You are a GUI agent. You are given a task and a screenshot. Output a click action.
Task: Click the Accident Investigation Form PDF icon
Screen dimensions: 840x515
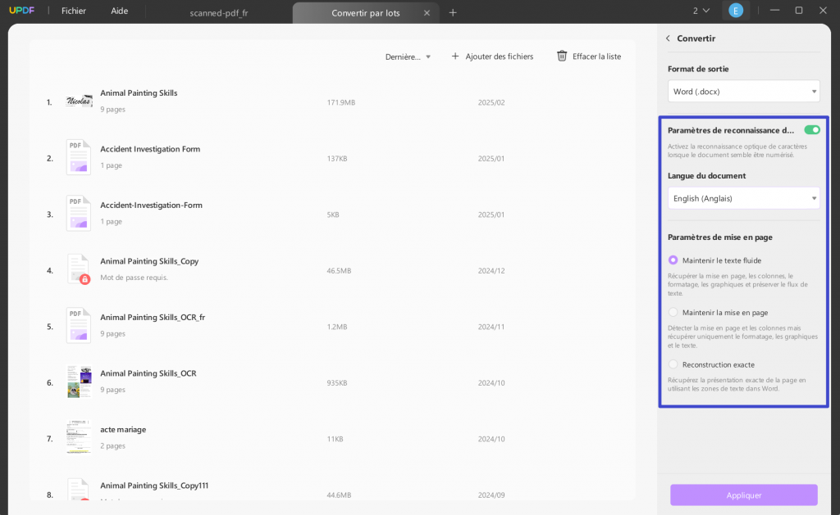point(79,157)
